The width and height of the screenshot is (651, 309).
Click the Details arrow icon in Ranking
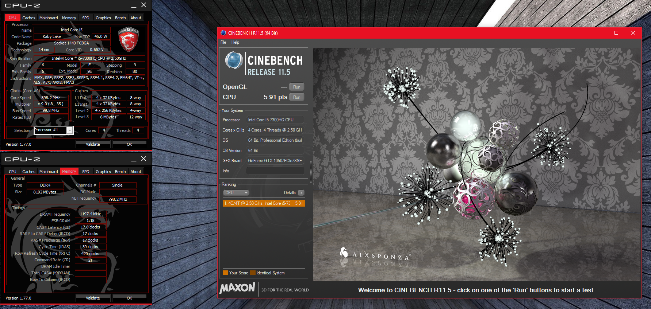pos(301,193)
